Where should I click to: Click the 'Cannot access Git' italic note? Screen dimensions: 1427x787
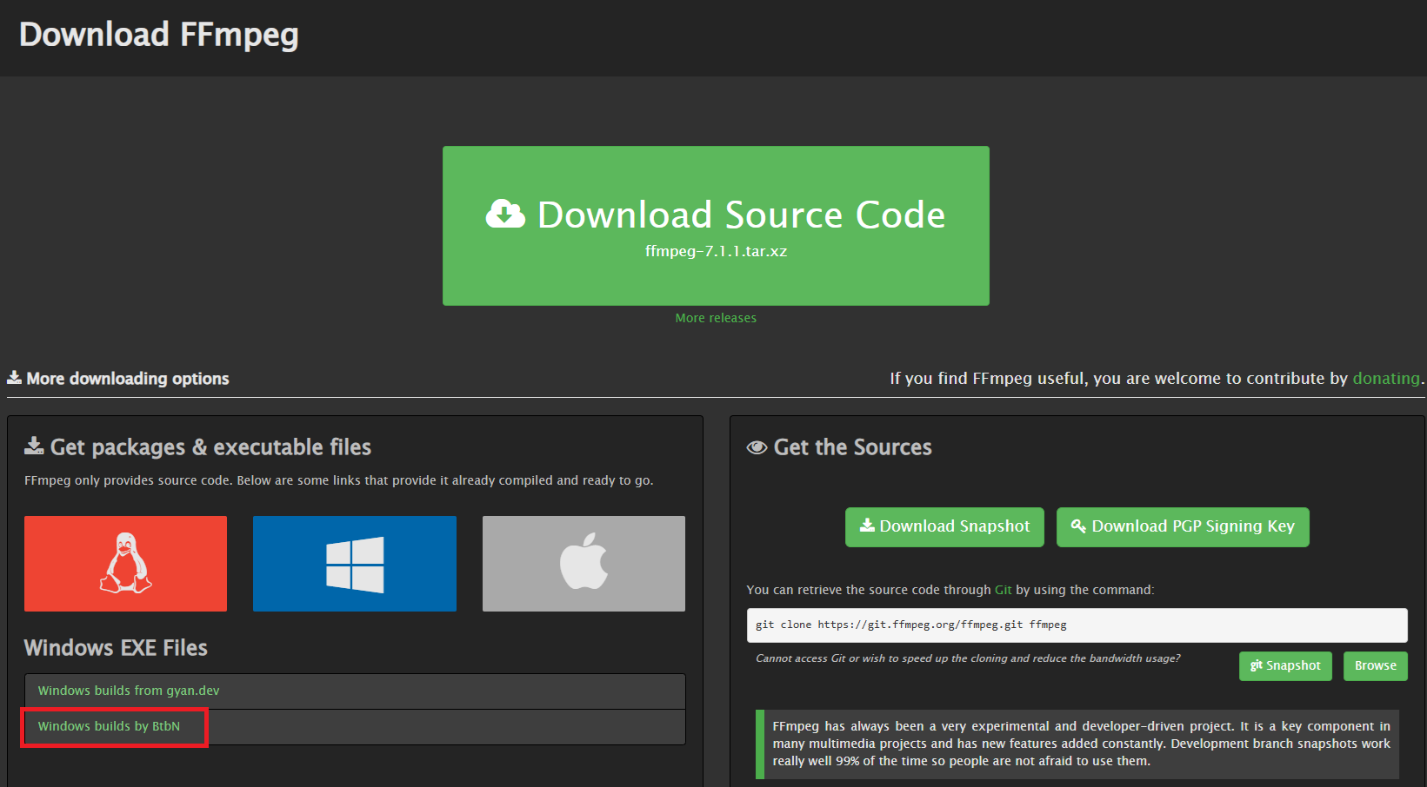(968, 658)
